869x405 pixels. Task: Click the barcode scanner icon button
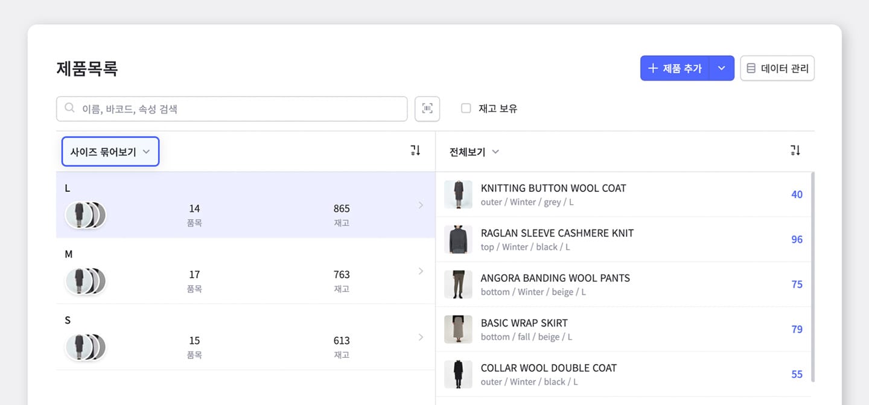click(427, 109)
